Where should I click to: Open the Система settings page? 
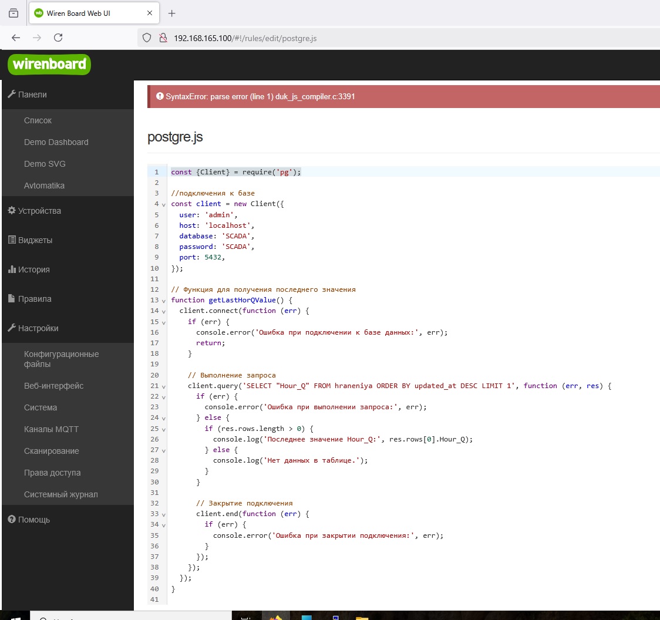(41, 407)
